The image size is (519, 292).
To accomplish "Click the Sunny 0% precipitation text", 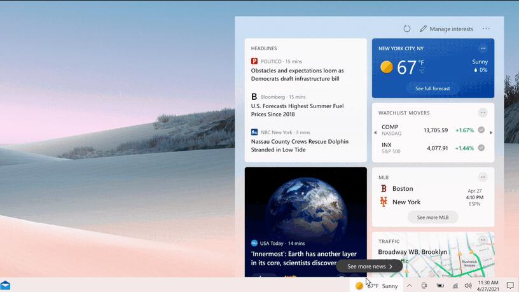I will [480, 66].
